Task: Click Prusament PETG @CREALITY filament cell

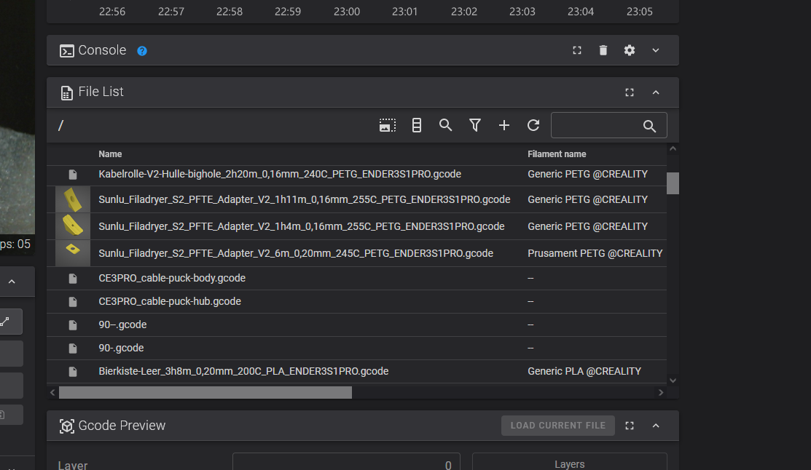Action: click(595, 253)
